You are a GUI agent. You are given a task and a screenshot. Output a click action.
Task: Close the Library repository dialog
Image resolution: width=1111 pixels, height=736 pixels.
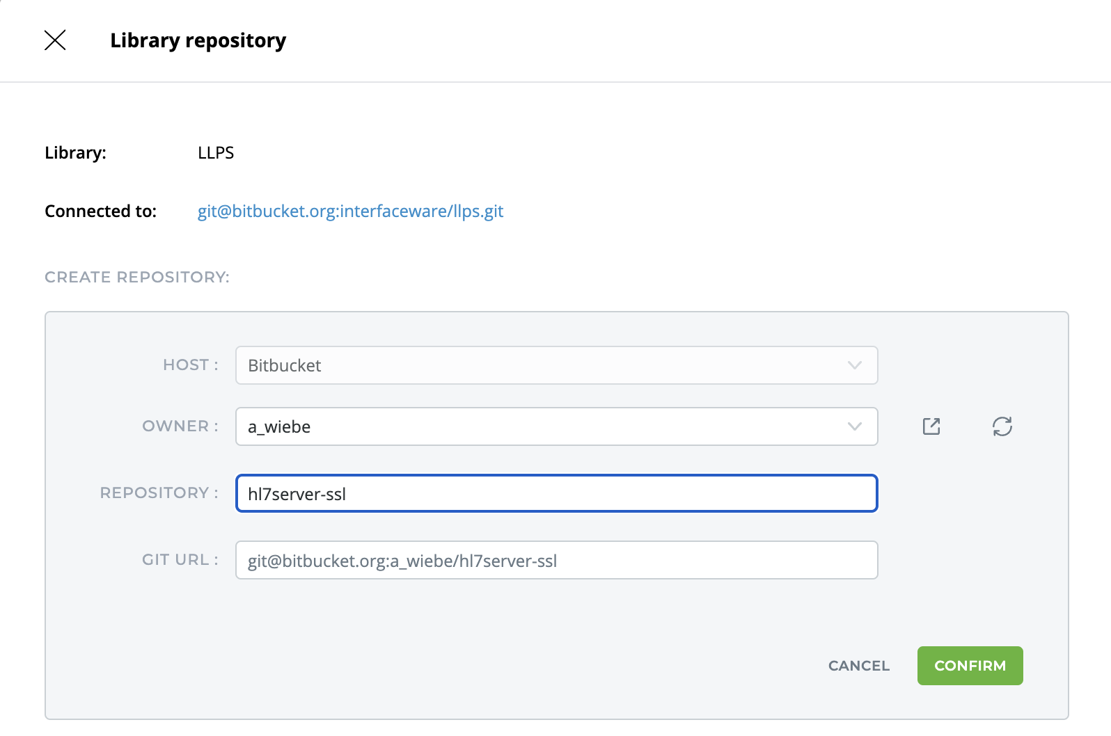coord(55,40)
